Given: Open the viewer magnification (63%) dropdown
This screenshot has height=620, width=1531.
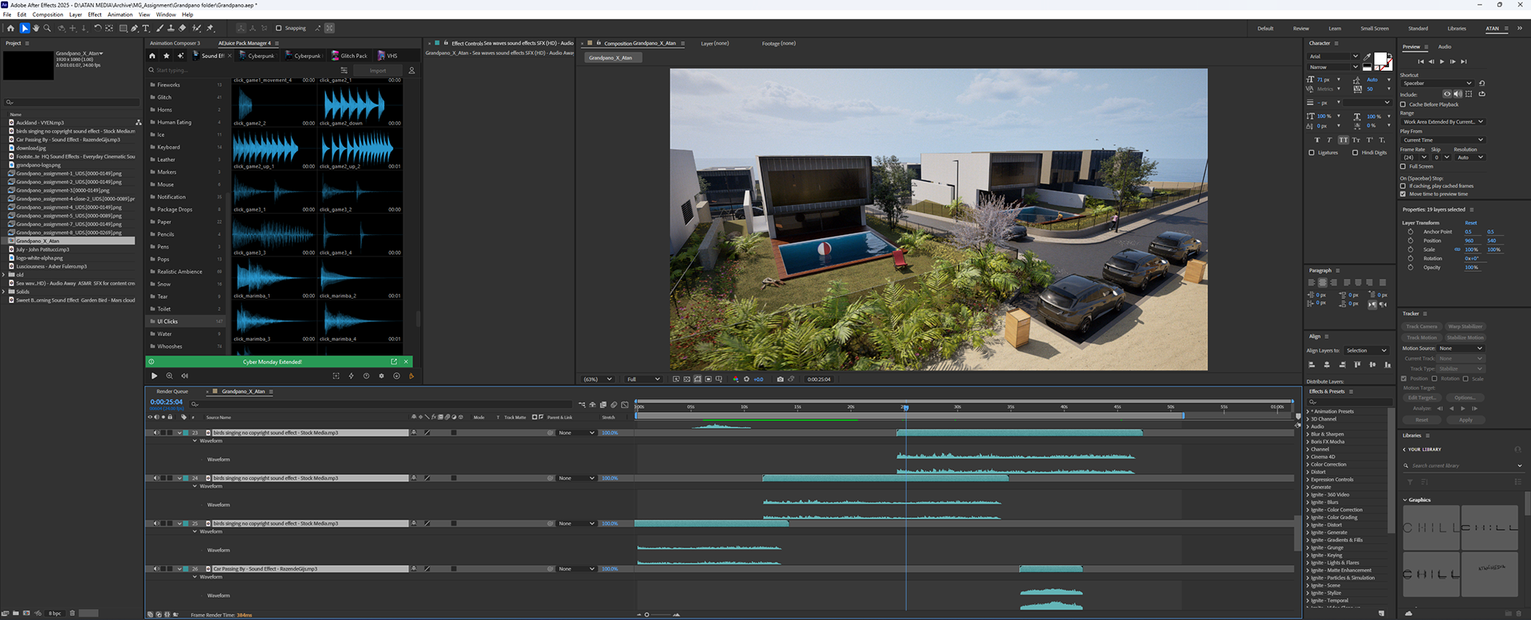Looking at the screenshot, I should point(598,379).
